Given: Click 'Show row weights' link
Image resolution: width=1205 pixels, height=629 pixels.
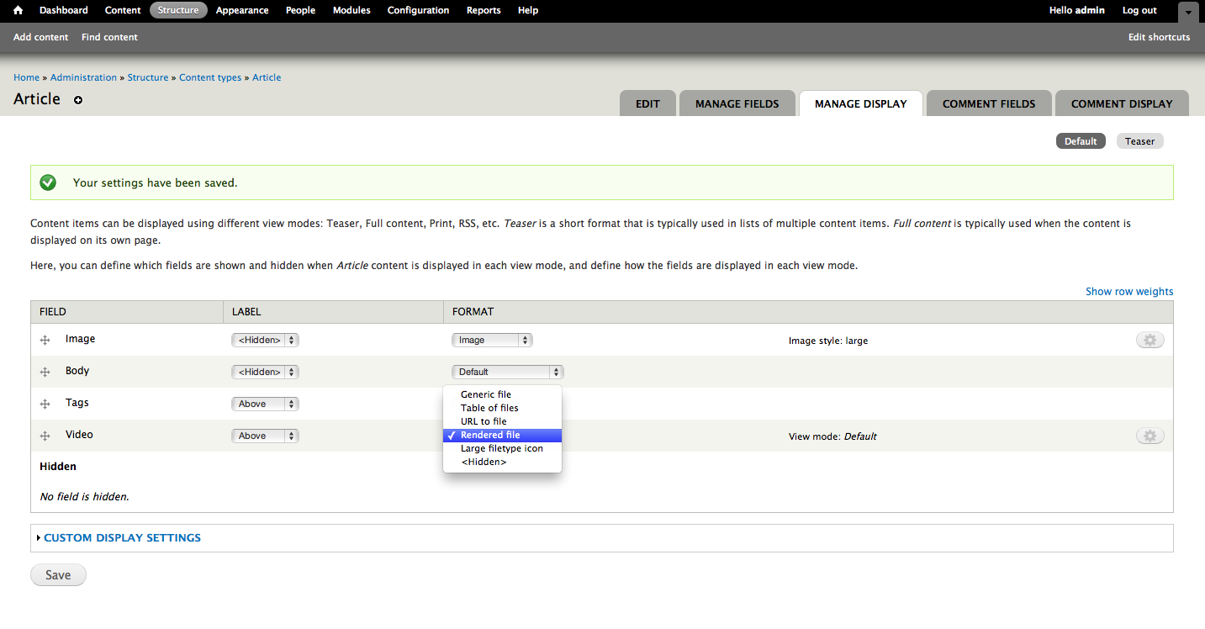Looking at the screenshot, I should (x=1128, y=292).
